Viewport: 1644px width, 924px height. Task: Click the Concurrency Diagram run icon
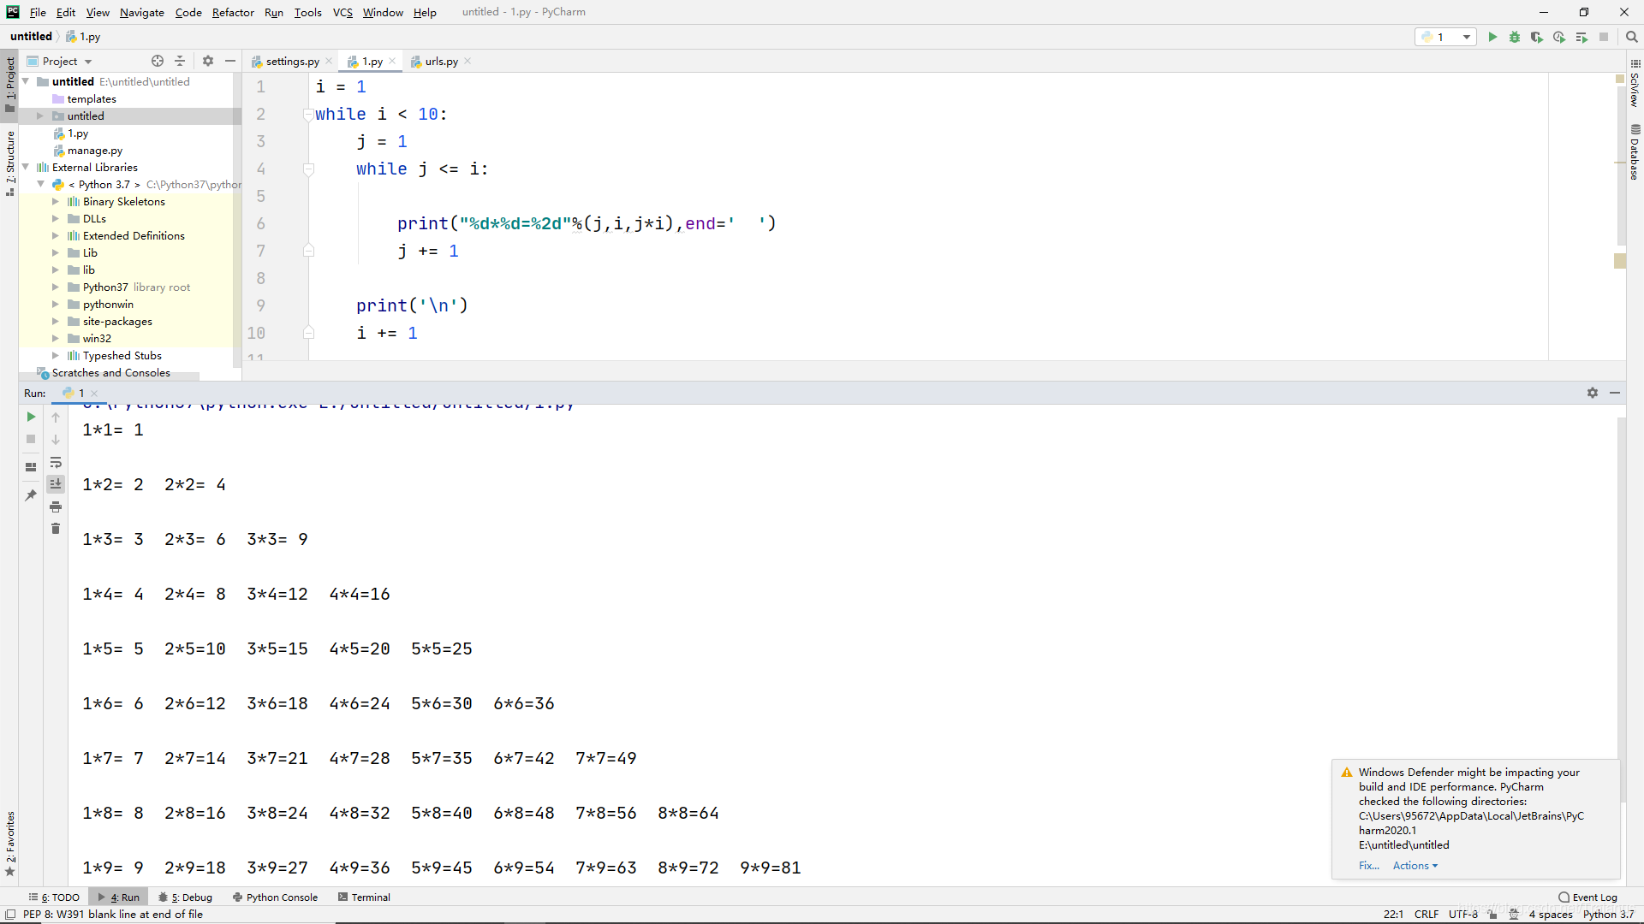click(1581, 37)
